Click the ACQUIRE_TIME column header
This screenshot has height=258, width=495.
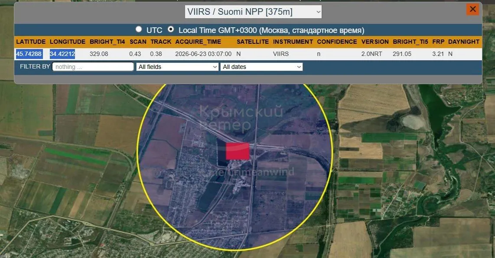[x=198, y=42]
